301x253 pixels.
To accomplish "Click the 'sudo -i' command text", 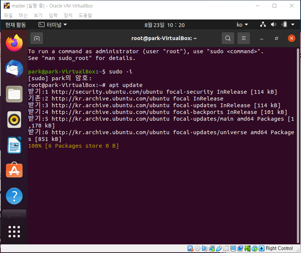I will pyautogui.click(x=121, y=72).
